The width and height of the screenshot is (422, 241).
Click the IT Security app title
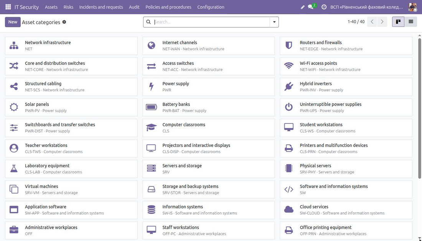(x=26, y=7)
